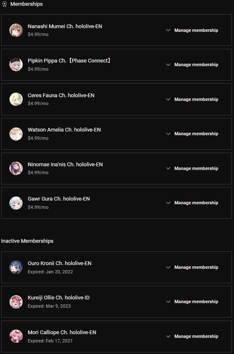
Task: Click the Watson Amelia channel avatar
Action: [16, 134]
